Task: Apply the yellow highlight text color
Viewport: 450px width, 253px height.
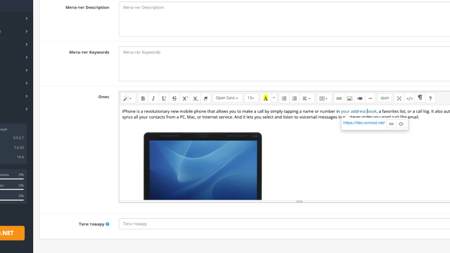Action: tap(265, 98)
